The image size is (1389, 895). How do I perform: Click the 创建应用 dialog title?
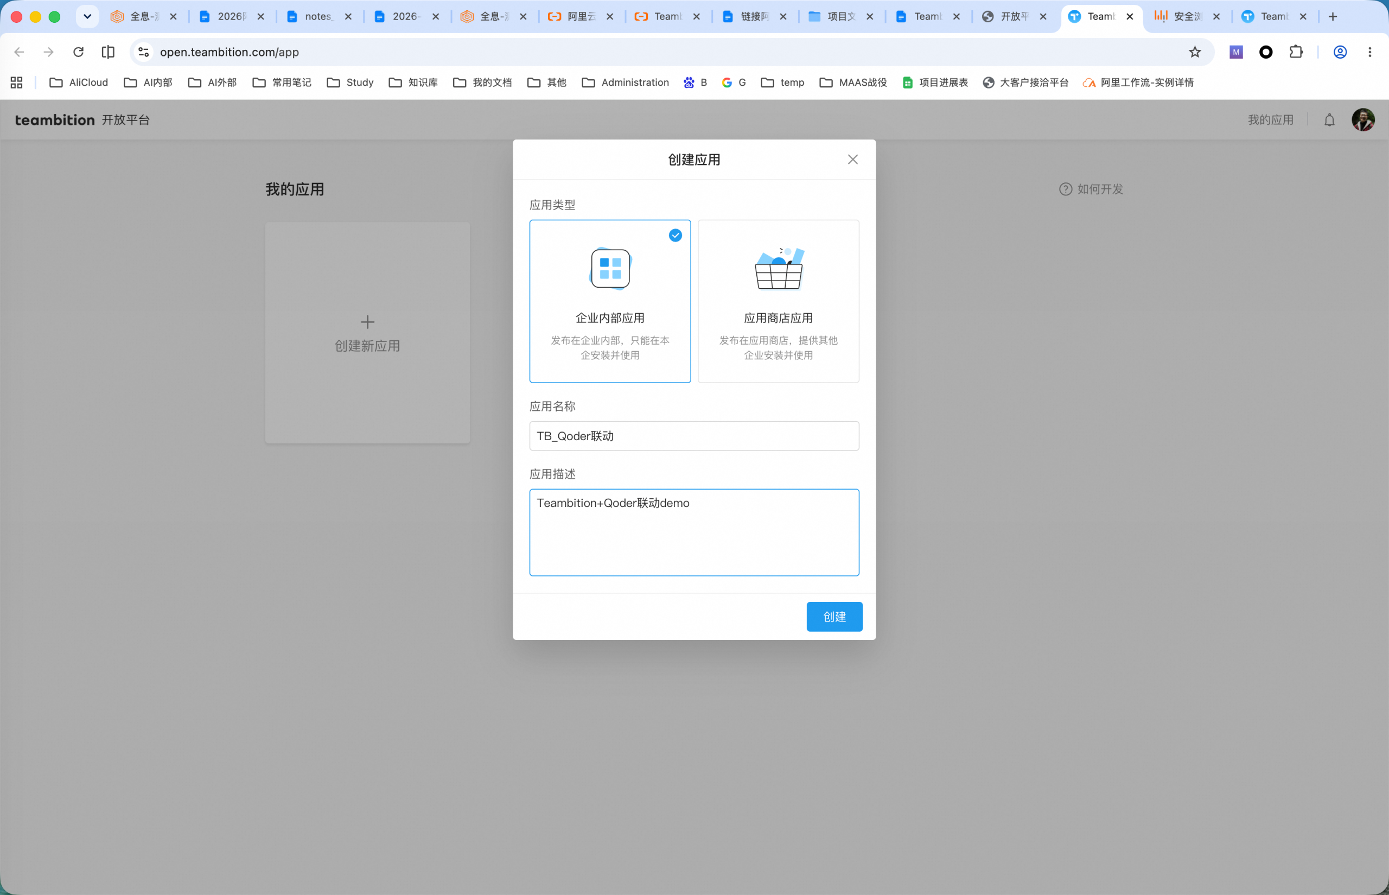coord(694,160)
